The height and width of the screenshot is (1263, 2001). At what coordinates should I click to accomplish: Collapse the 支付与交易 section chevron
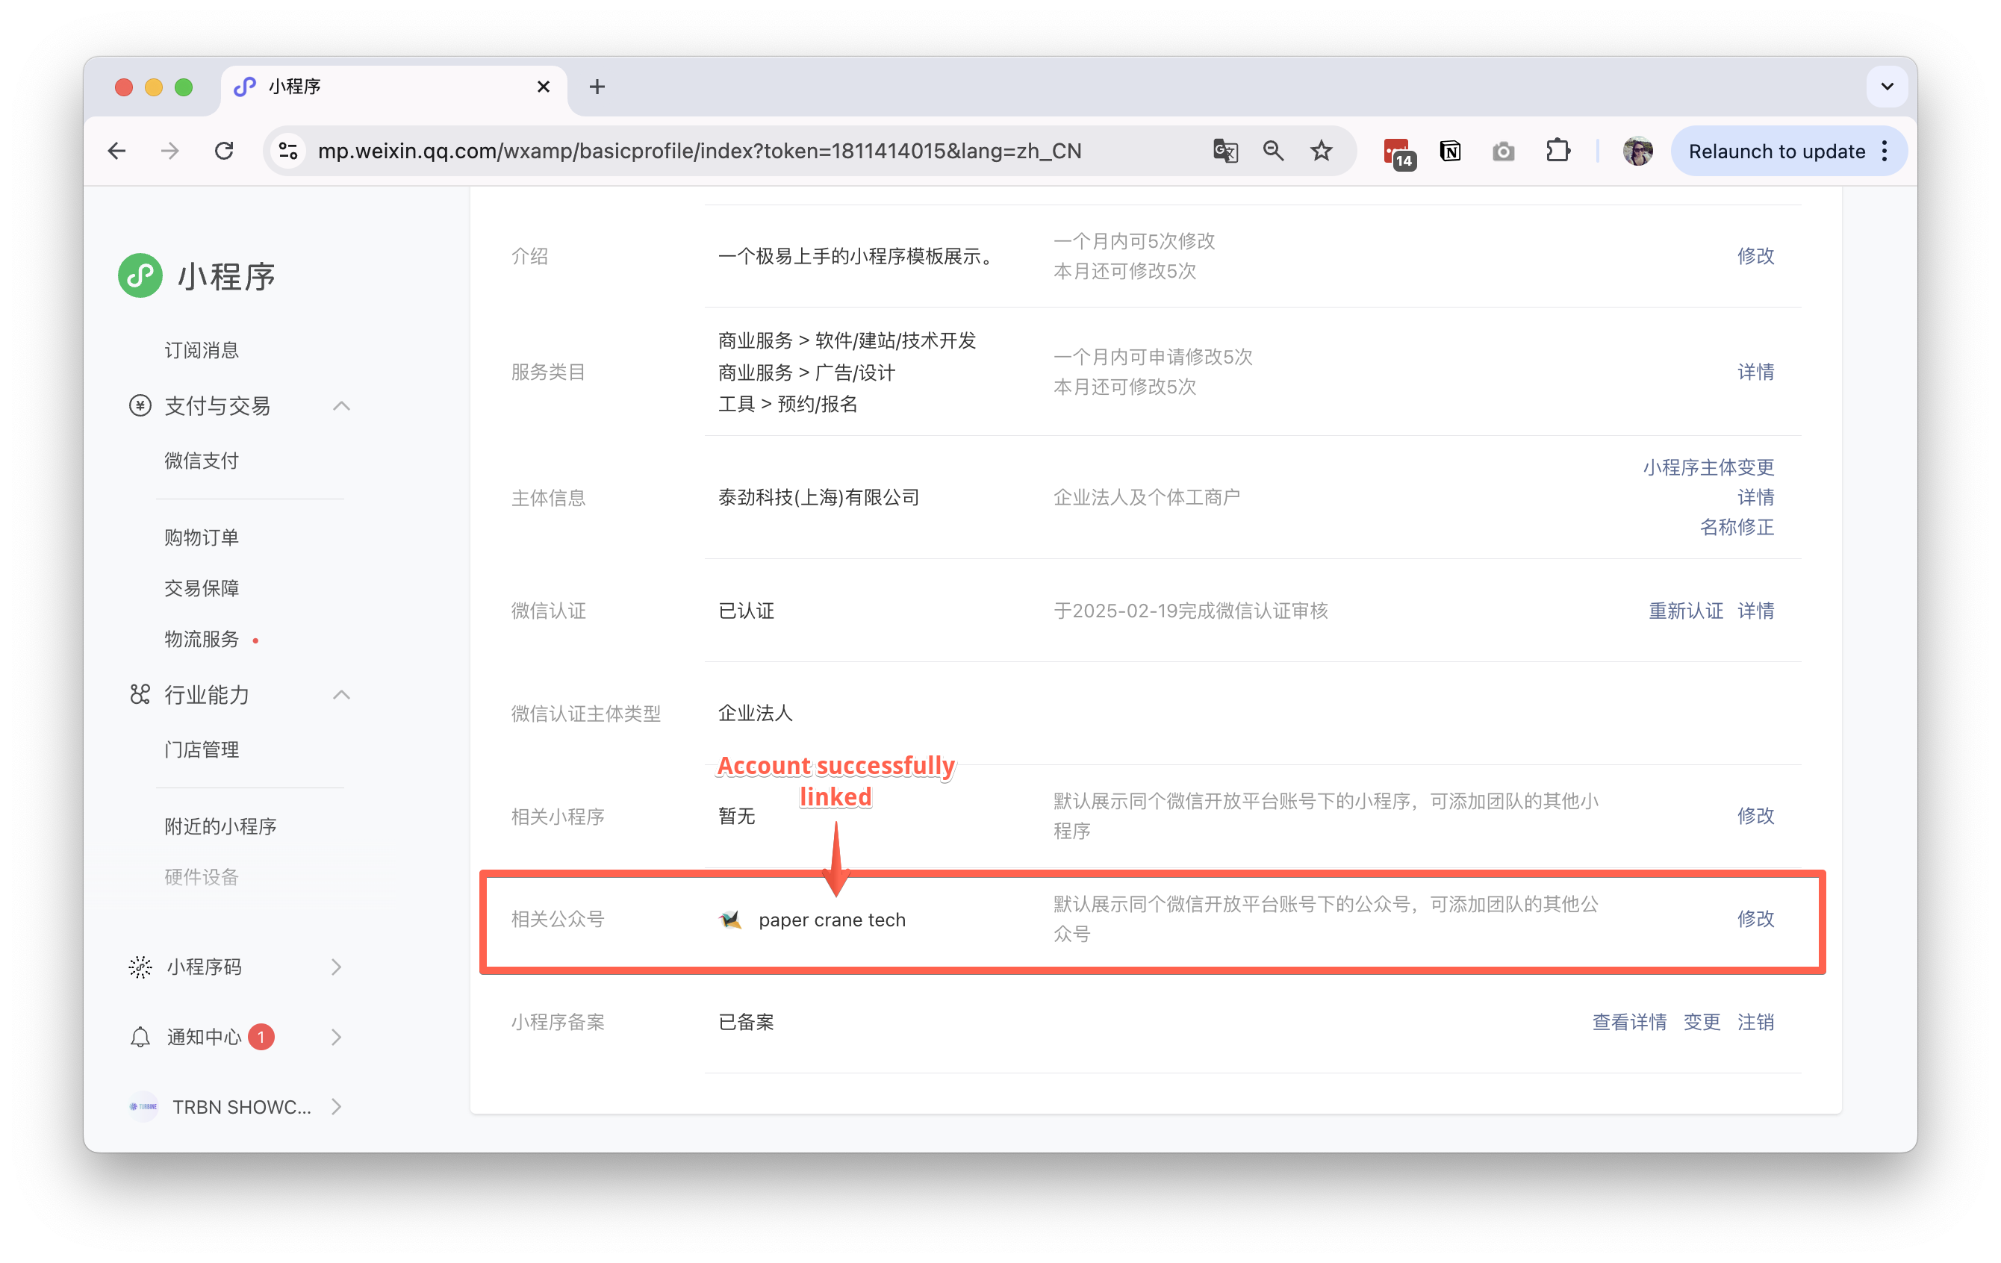[341, 406]
